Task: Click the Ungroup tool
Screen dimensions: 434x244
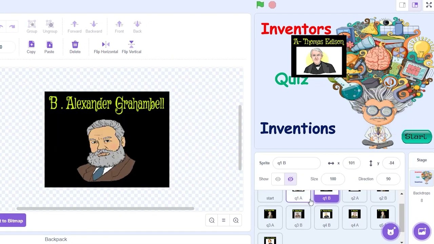Action: click(x=50, y=27)
